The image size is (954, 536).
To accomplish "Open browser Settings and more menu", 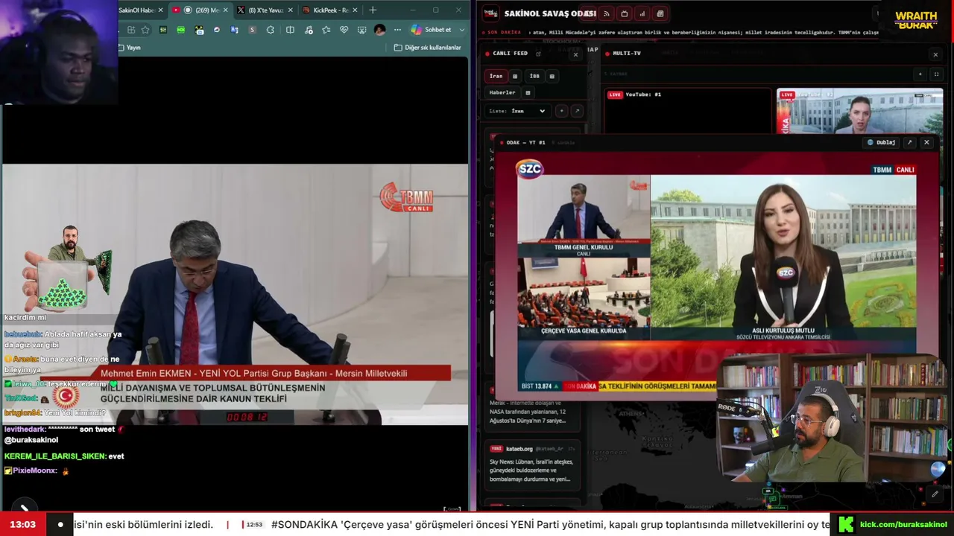I will [x=397, y=30].
